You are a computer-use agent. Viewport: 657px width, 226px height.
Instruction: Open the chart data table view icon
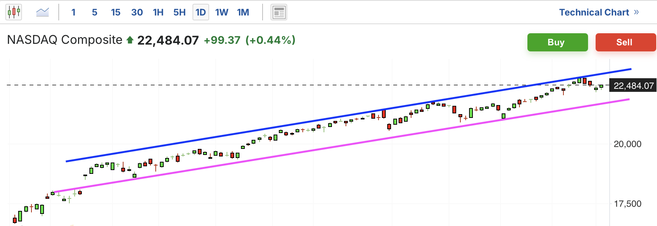[x=279, y=12]
